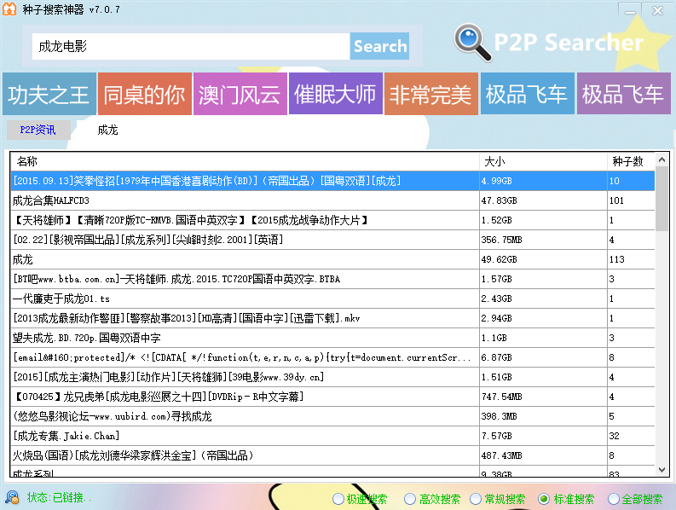Close the seed searcher window

pos(657,10)
